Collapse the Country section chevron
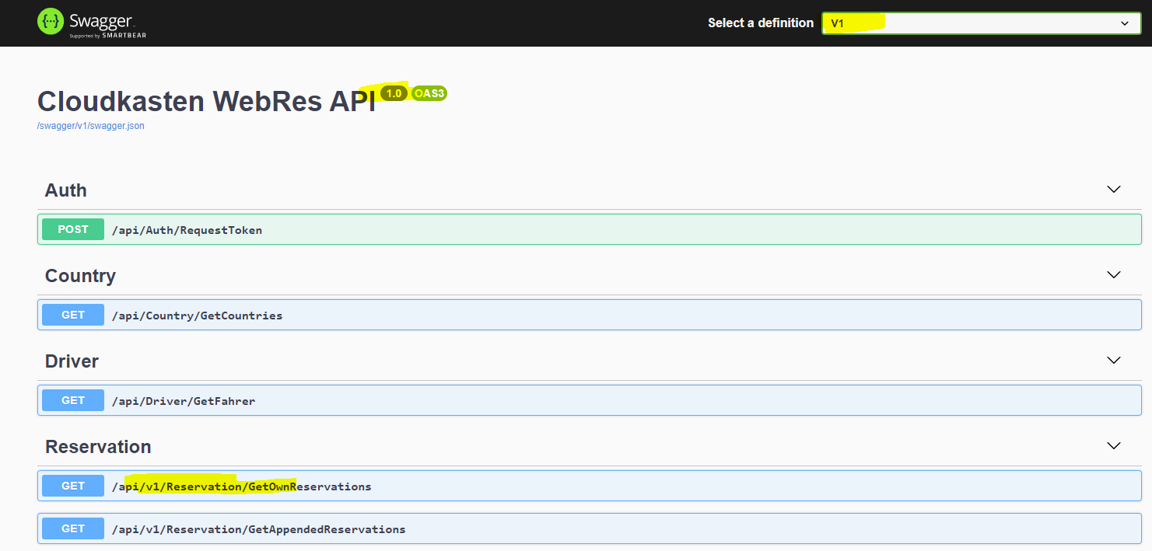1152x551 pixels. (x=1113, y=274)
